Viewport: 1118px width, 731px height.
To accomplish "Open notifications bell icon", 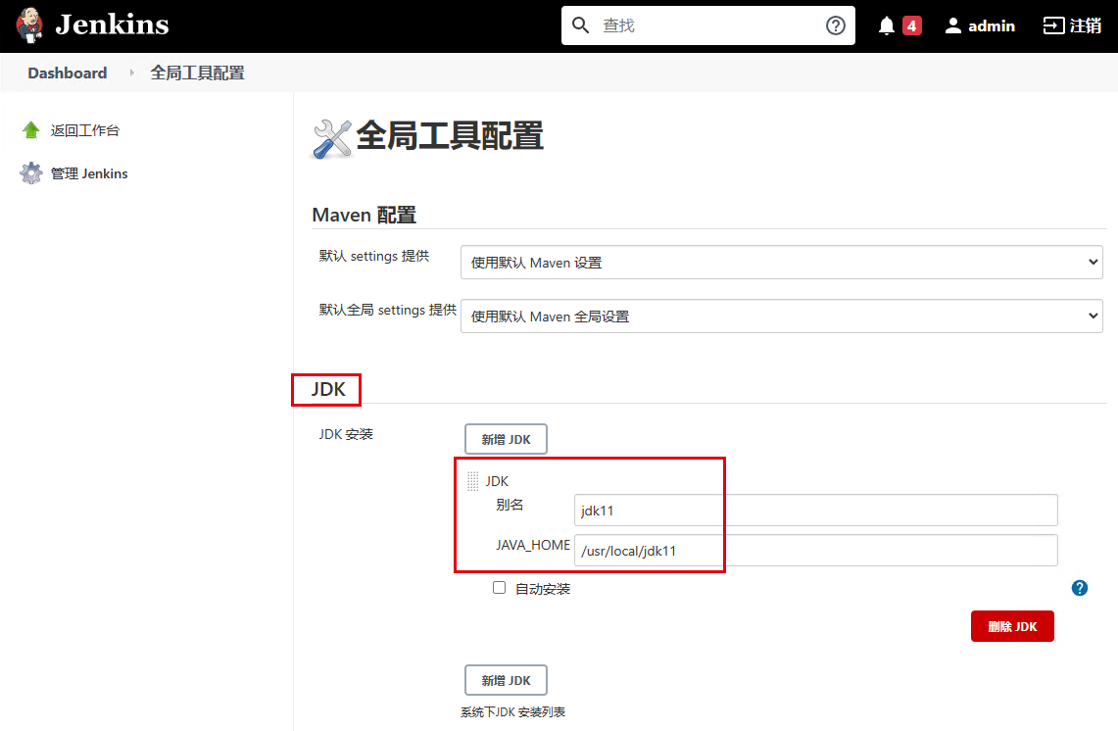I will click(887, 25).
